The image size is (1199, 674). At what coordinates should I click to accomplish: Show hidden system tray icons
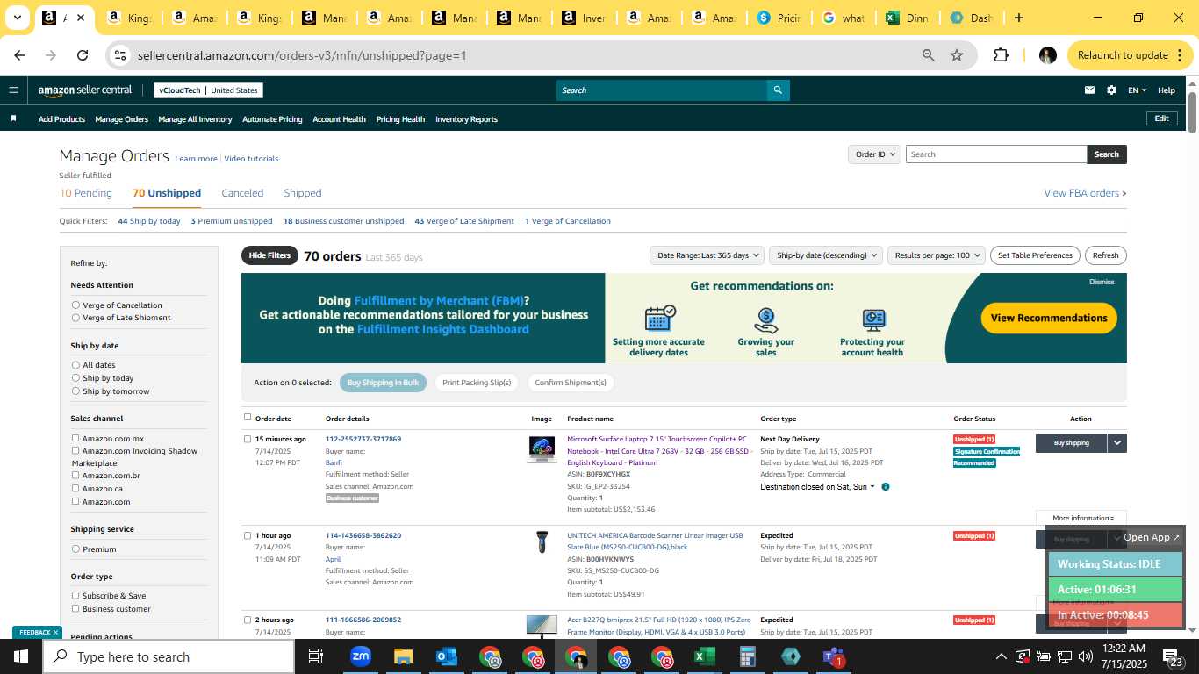1001,656
